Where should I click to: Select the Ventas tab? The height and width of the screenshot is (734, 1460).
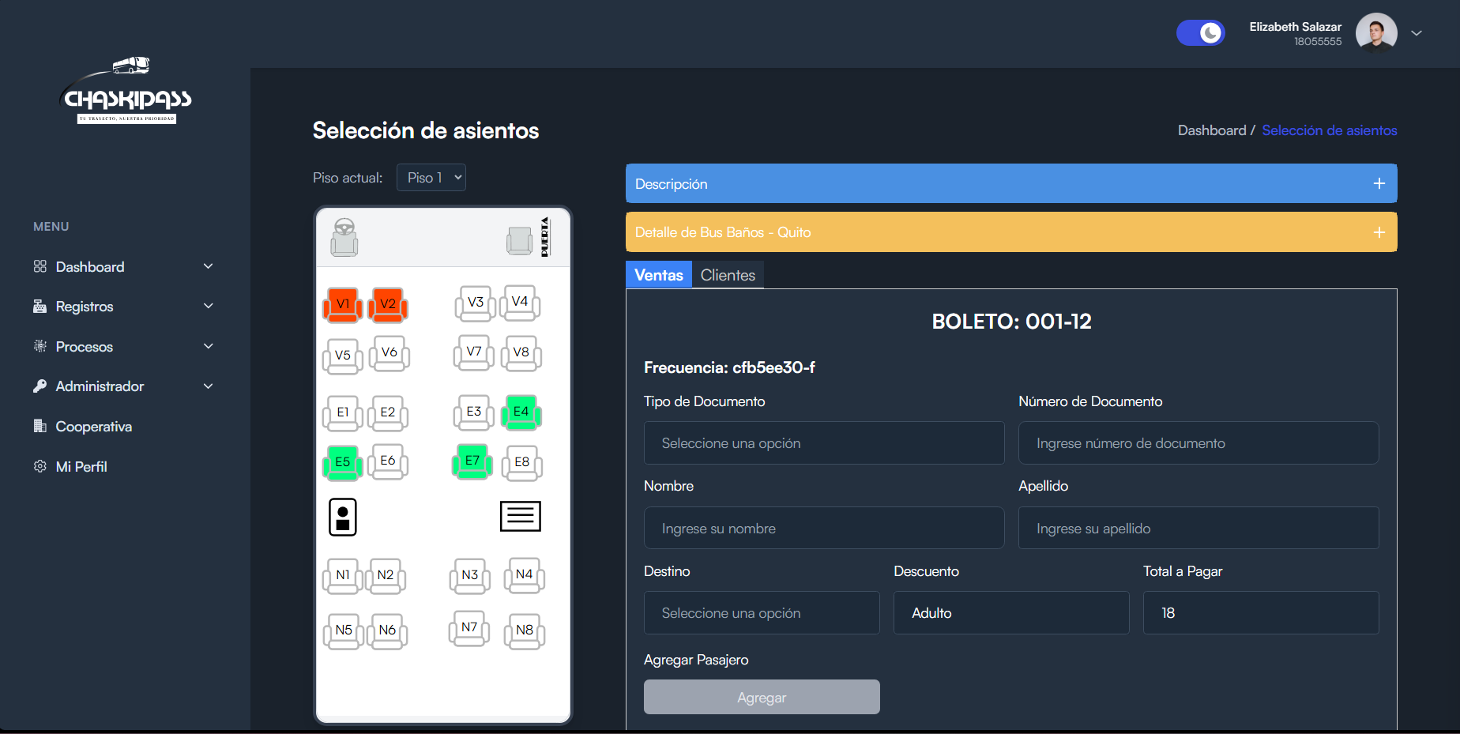tap(658, 274)
